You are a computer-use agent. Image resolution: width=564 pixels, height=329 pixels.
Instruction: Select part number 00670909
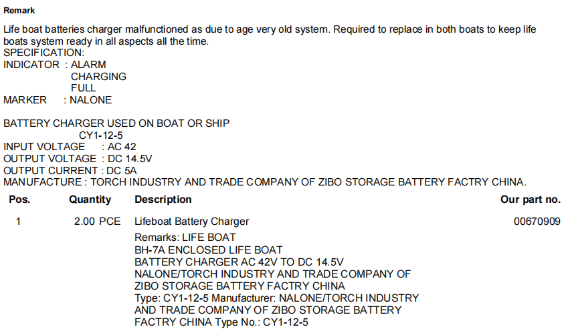click(x=537, y=222)
